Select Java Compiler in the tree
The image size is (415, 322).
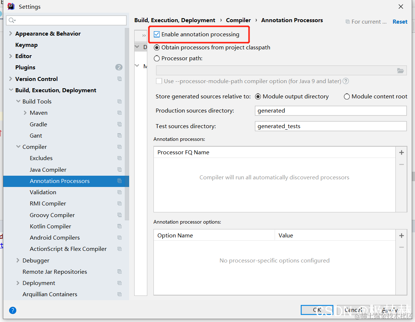(48, 170)
